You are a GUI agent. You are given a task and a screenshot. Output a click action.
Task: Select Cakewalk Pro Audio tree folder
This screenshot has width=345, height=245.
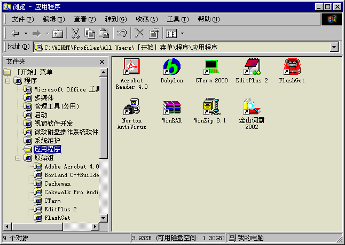pos(72,193)
